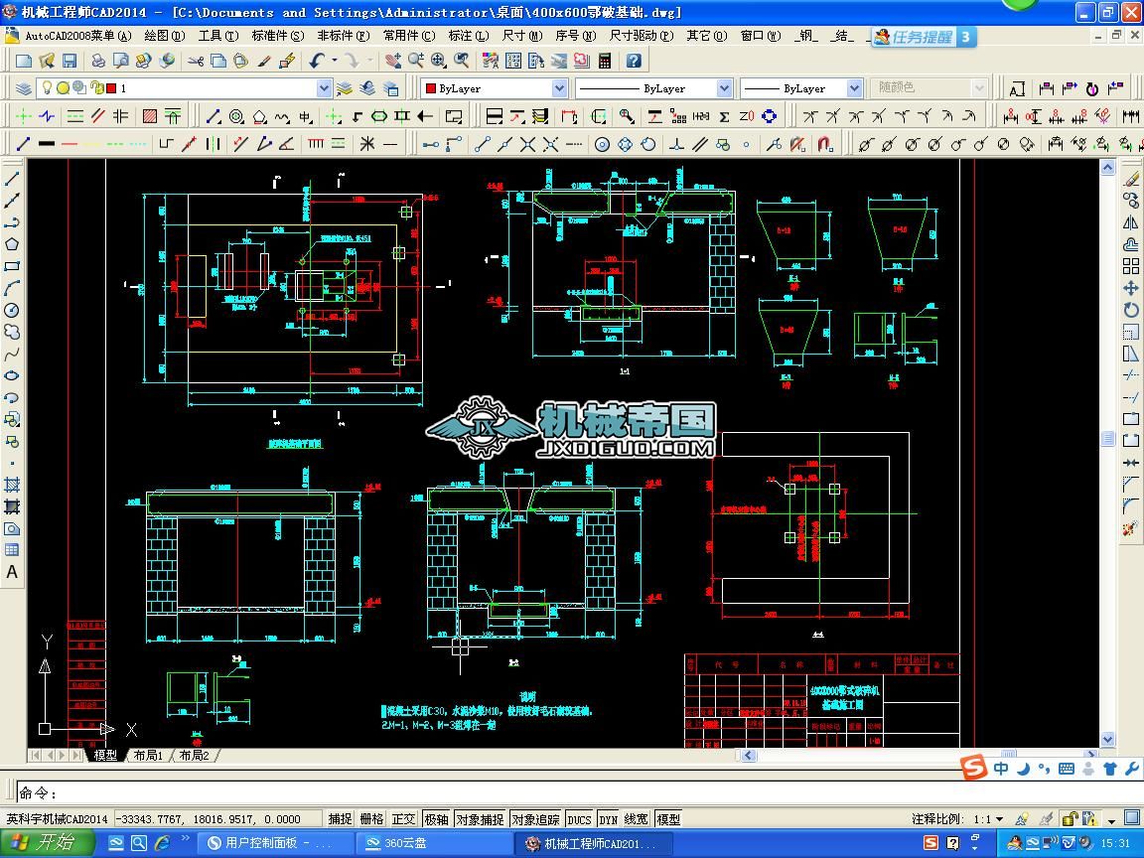Click the Undo arrow icon
The width and height of the screenshot is (1144, 858).
317,61
